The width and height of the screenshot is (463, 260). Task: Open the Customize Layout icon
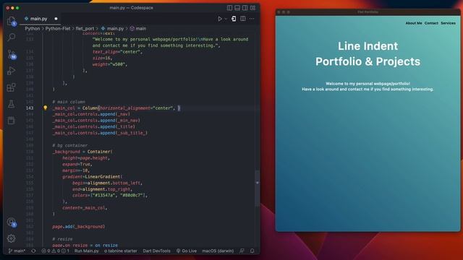(x=252, y=8)
